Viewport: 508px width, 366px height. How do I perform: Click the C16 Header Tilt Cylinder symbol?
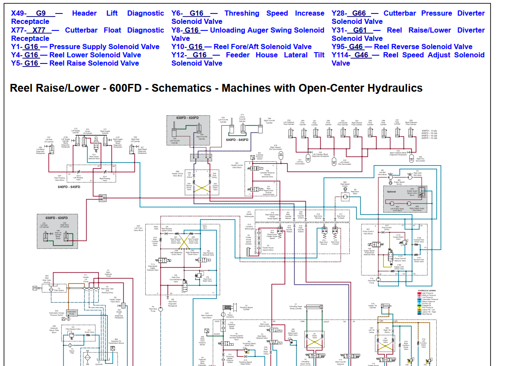385,306
